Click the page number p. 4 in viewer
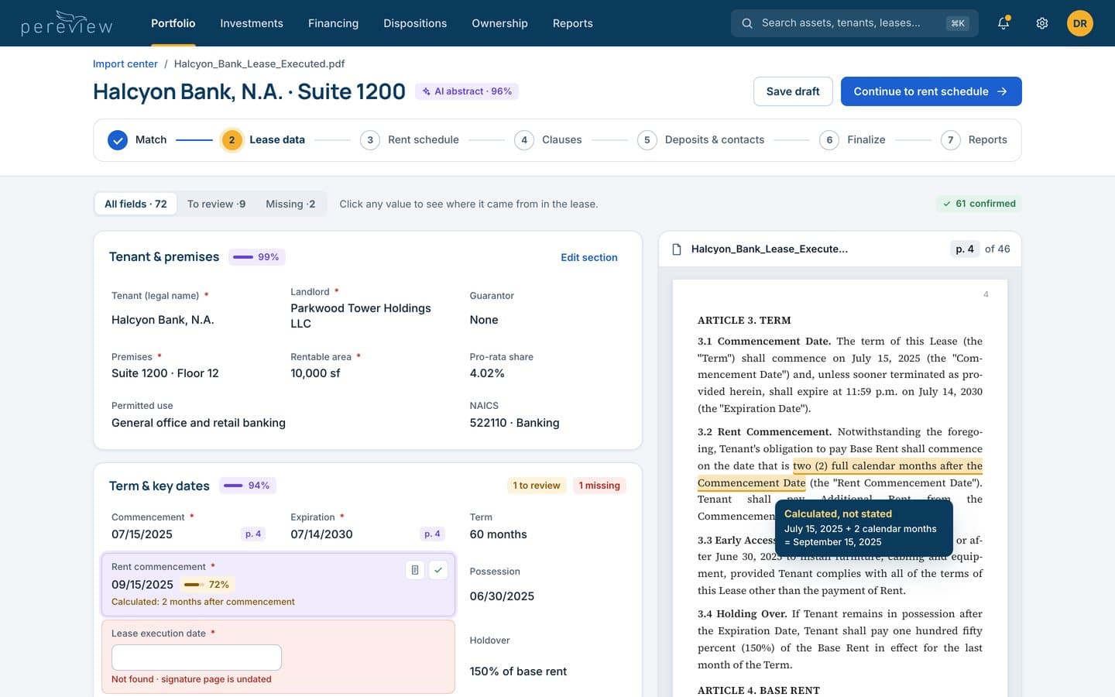This screenshot has width=1115, height=697. point(965,249)
